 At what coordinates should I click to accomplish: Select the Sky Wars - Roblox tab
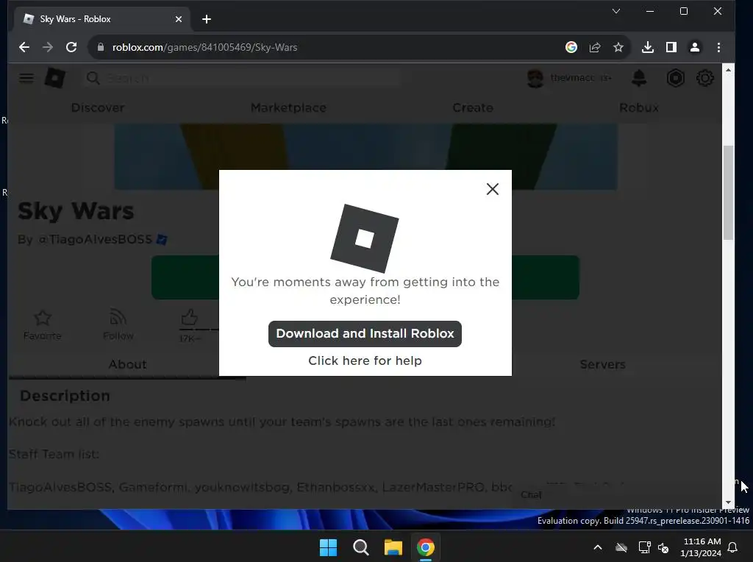tap(101, 19)
